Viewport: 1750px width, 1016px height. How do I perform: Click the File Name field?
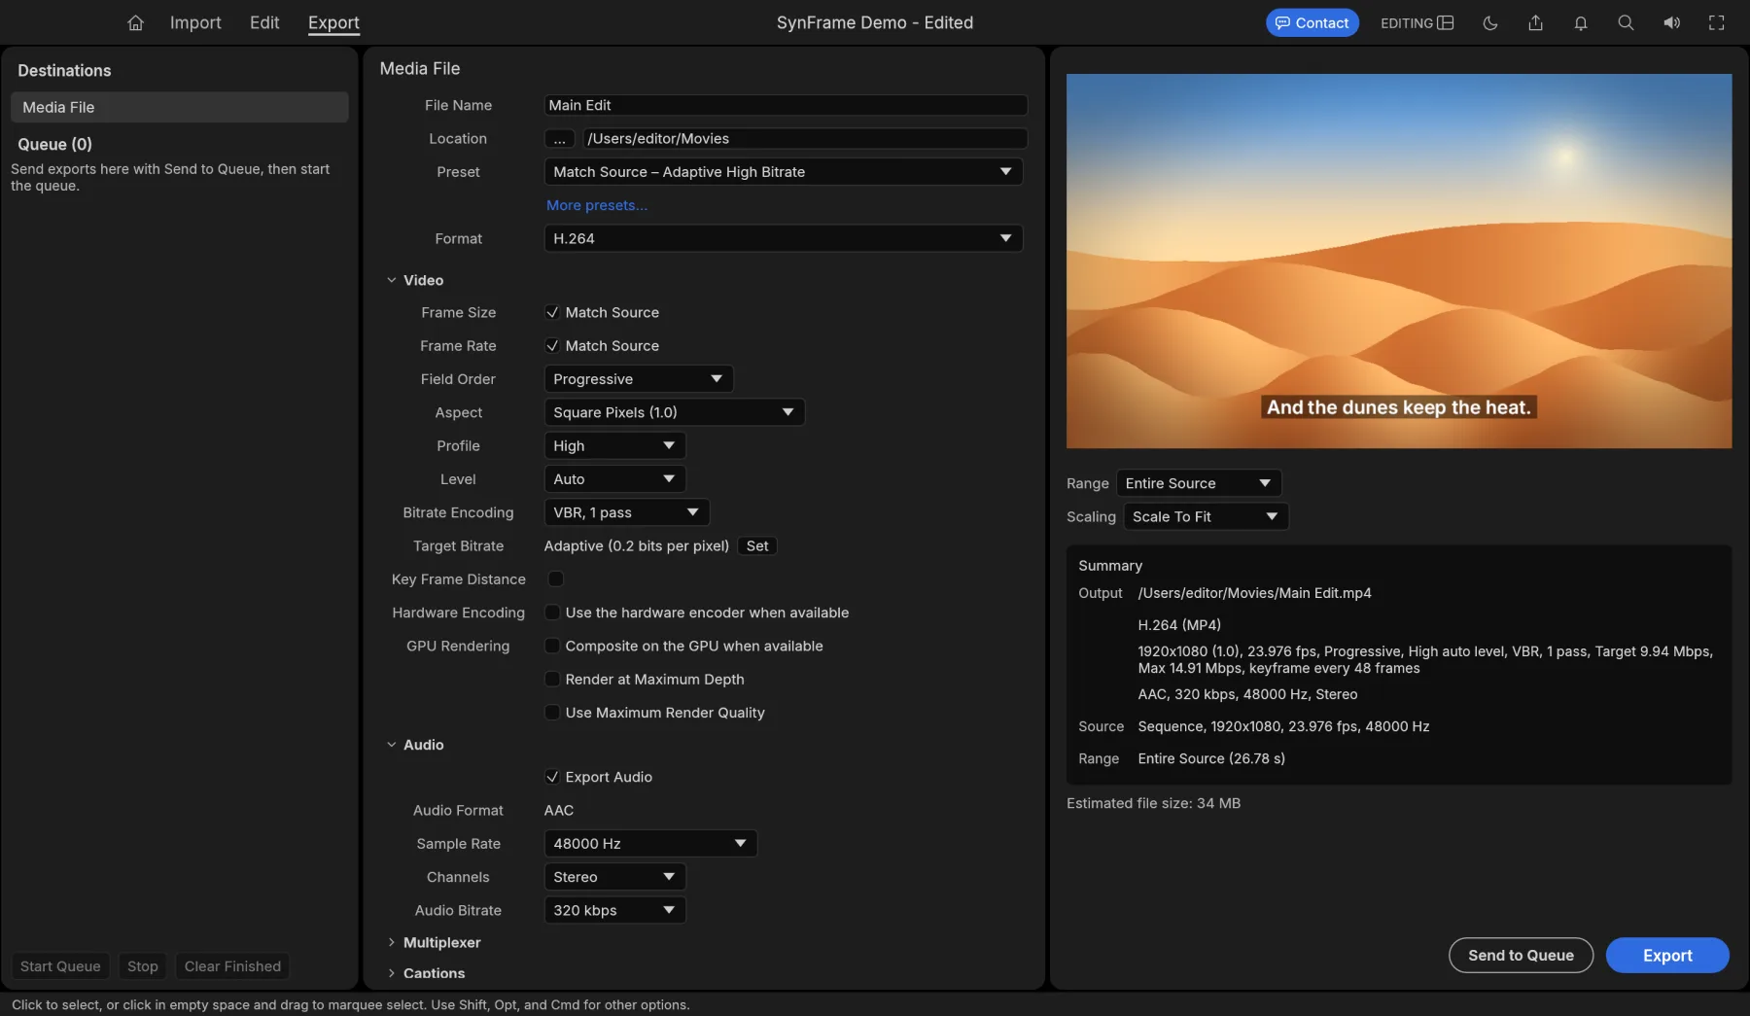point(786,105)
